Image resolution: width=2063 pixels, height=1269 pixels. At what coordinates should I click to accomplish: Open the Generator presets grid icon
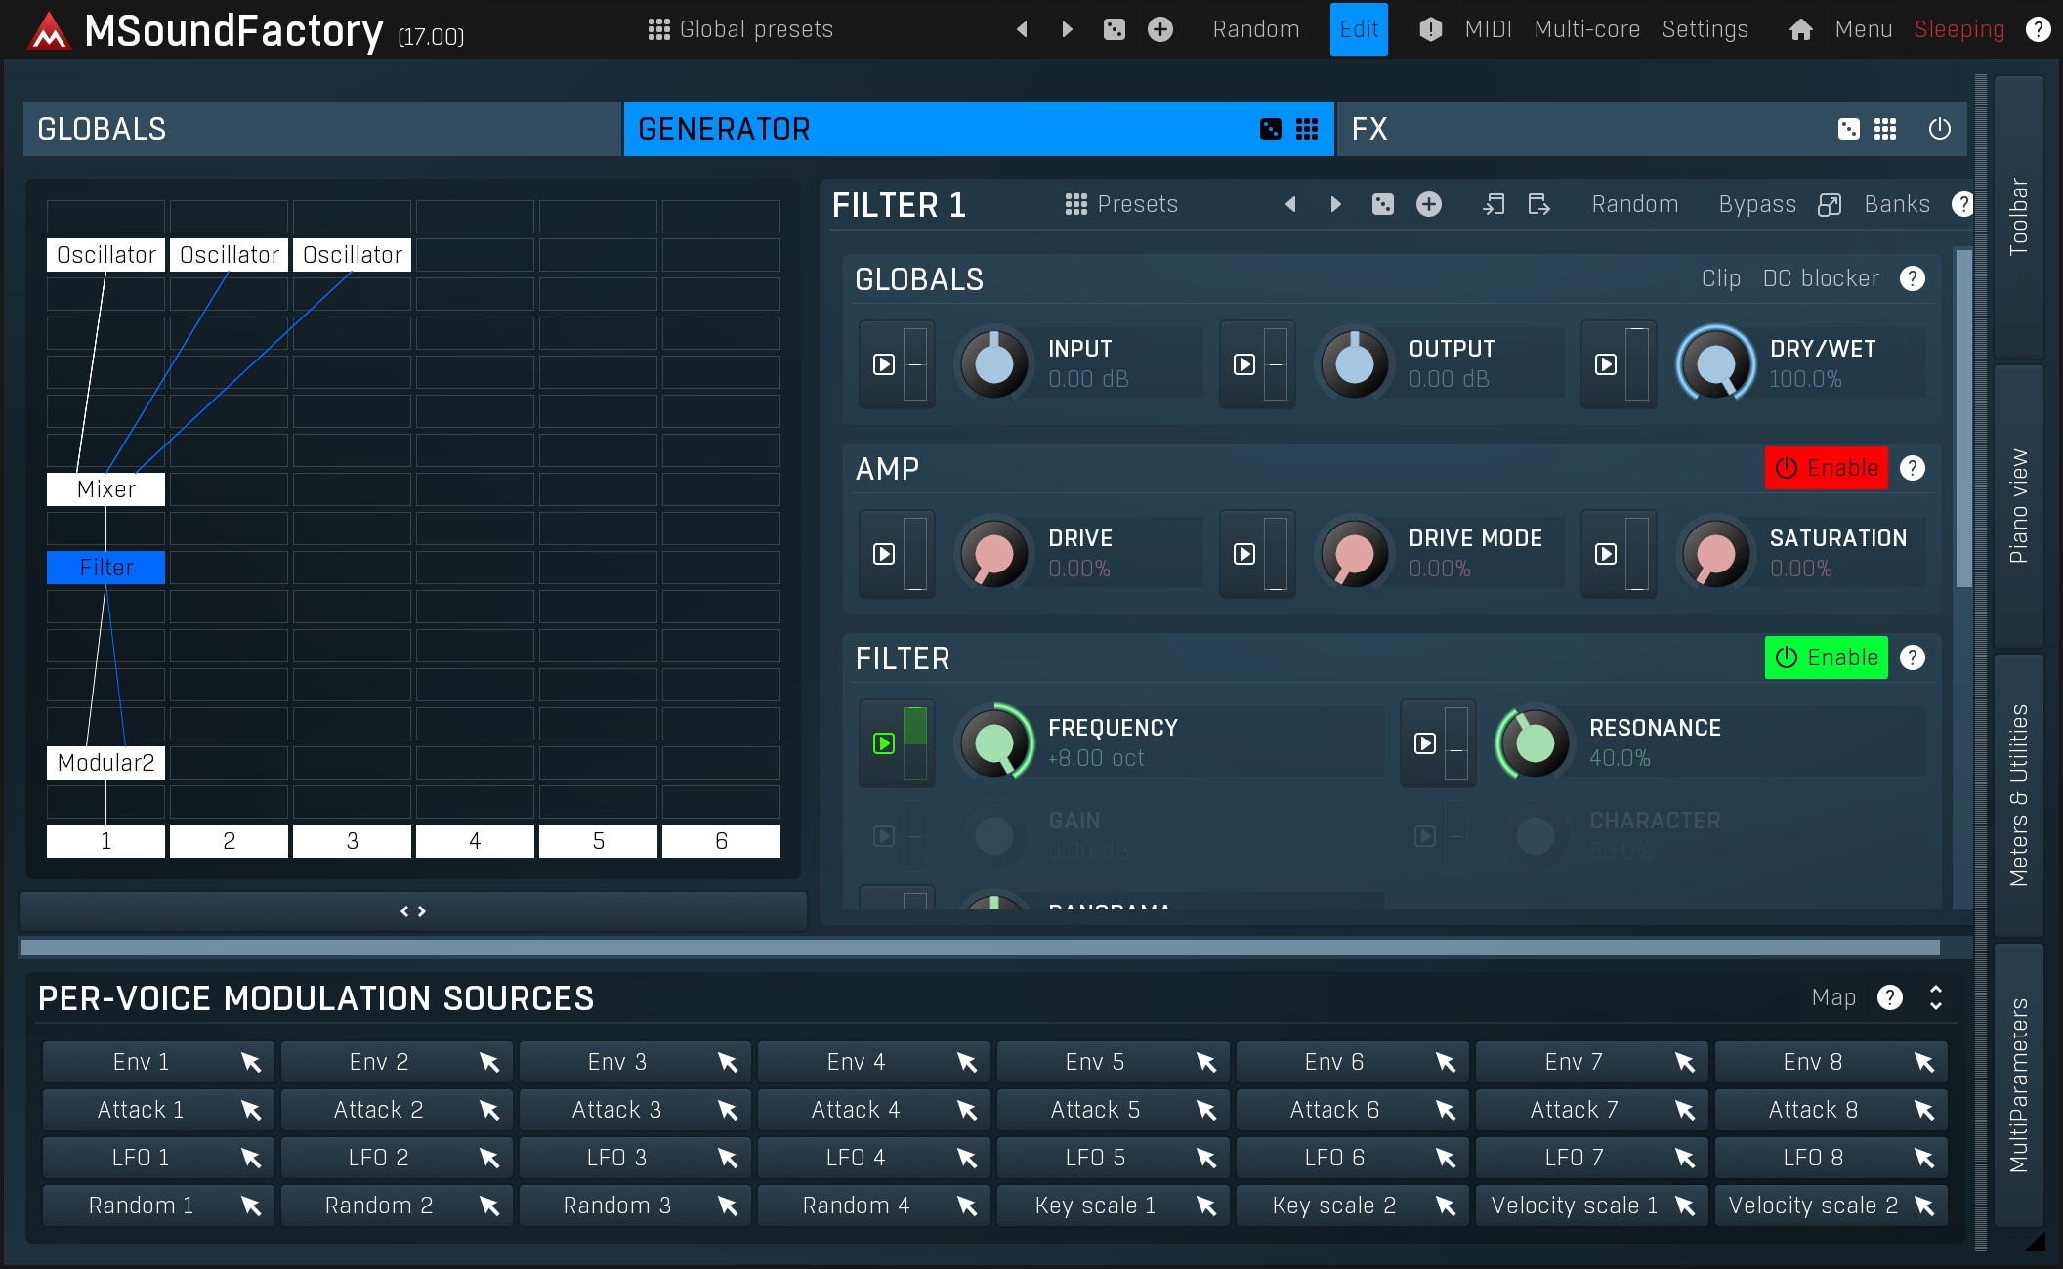point(1307,129)
